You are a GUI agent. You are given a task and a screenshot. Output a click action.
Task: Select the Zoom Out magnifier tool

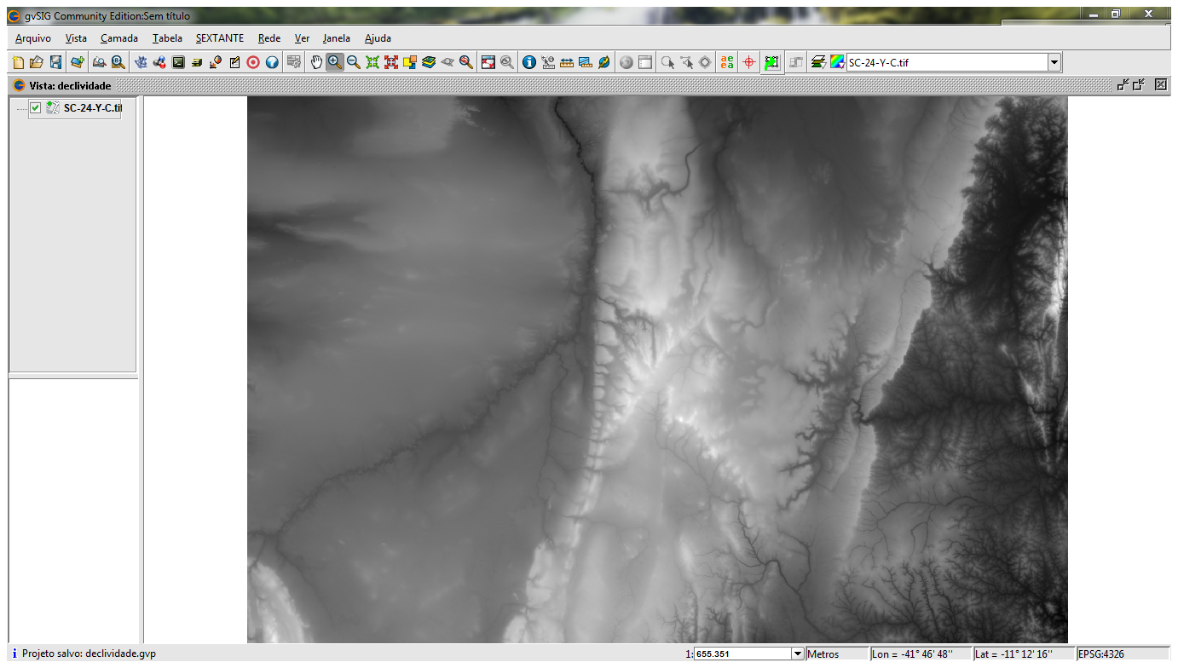(353, 62)
